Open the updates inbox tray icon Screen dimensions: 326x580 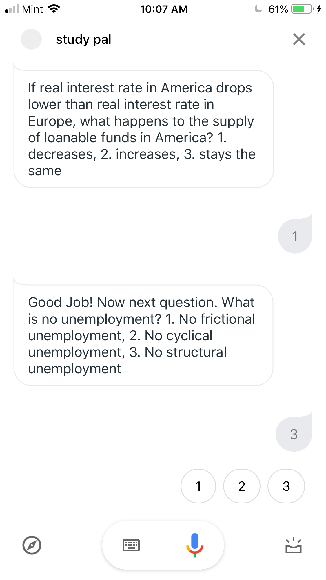click(293, 546)
